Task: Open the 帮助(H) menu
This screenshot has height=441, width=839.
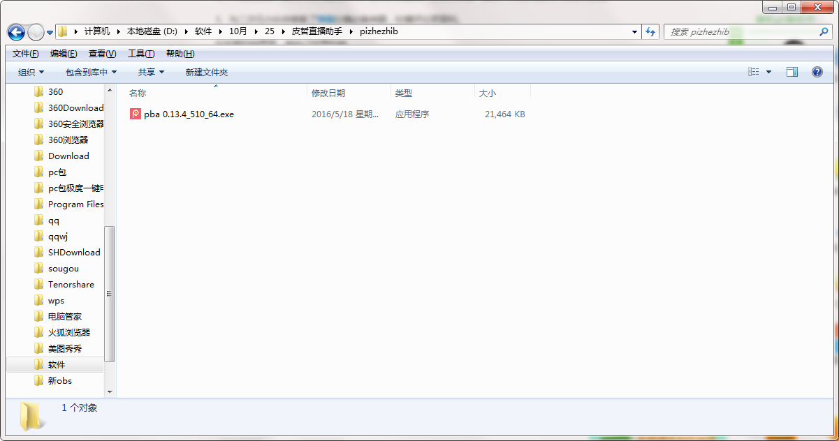Action: tap(180, 54)
